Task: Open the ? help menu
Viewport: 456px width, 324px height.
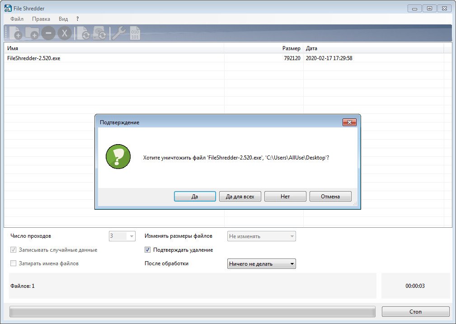Action: [77, 19]
